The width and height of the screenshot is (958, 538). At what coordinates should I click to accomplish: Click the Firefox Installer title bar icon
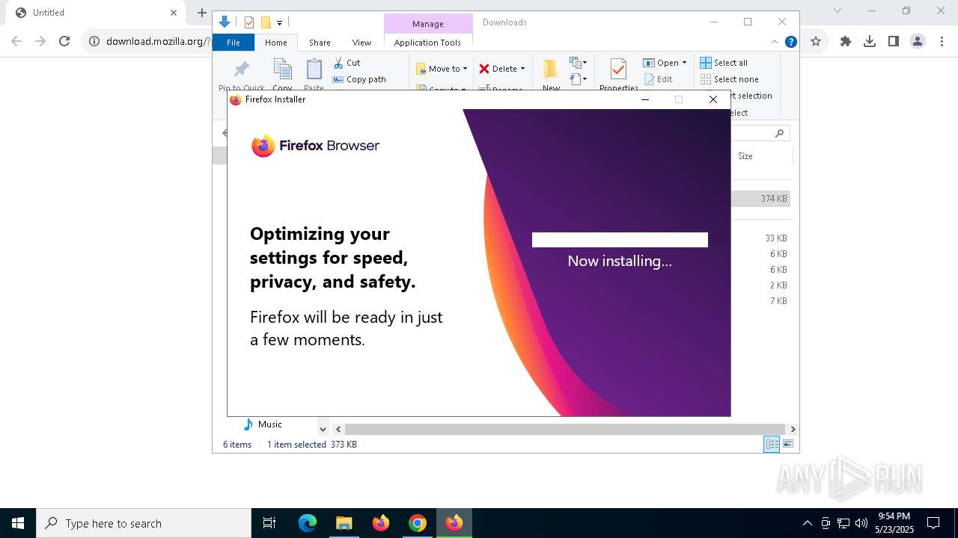pyautogui.click(x=236, y=99)
